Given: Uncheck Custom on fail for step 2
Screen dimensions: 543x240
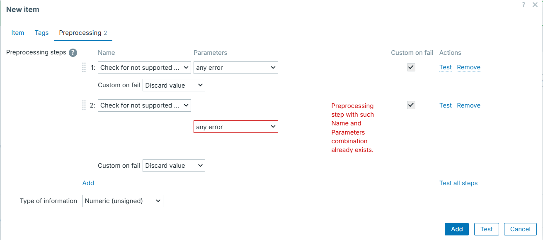Looking at the screenshot, I should click(411, 105).
